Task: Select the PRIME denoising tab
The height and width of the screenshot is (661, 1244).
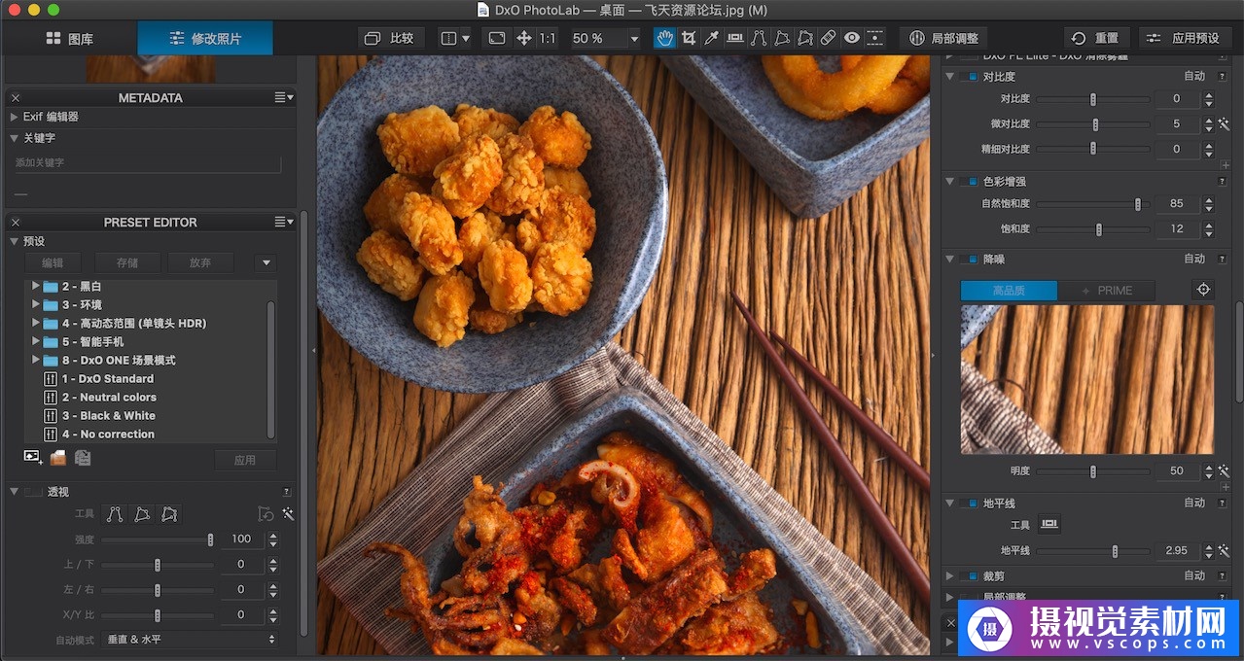Action: 1106,290
